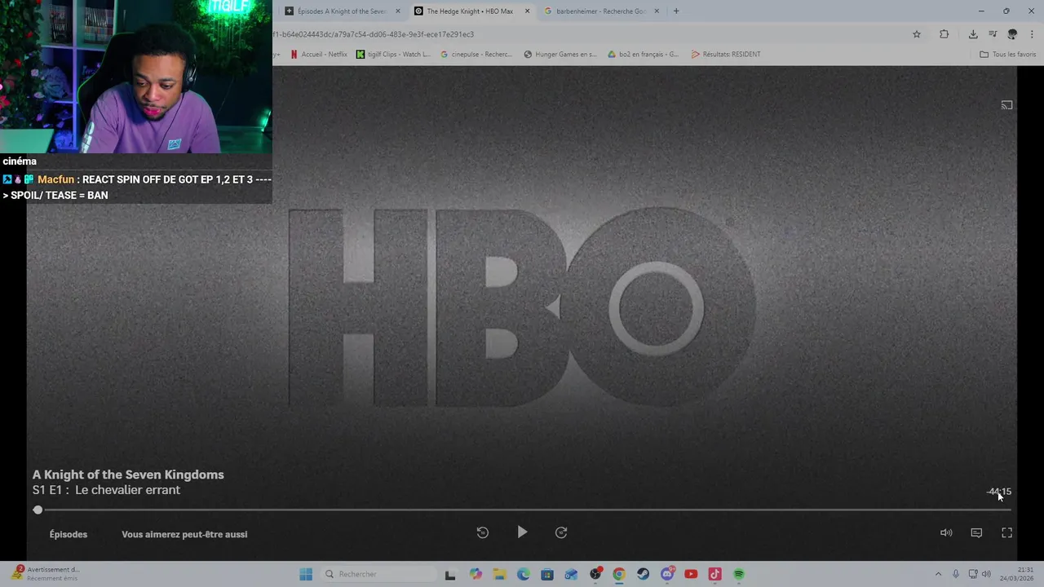The width and height of the screenshot is (1044, 587).
Task: Open TikTok from the taskbar
Action: click(715, 574)
